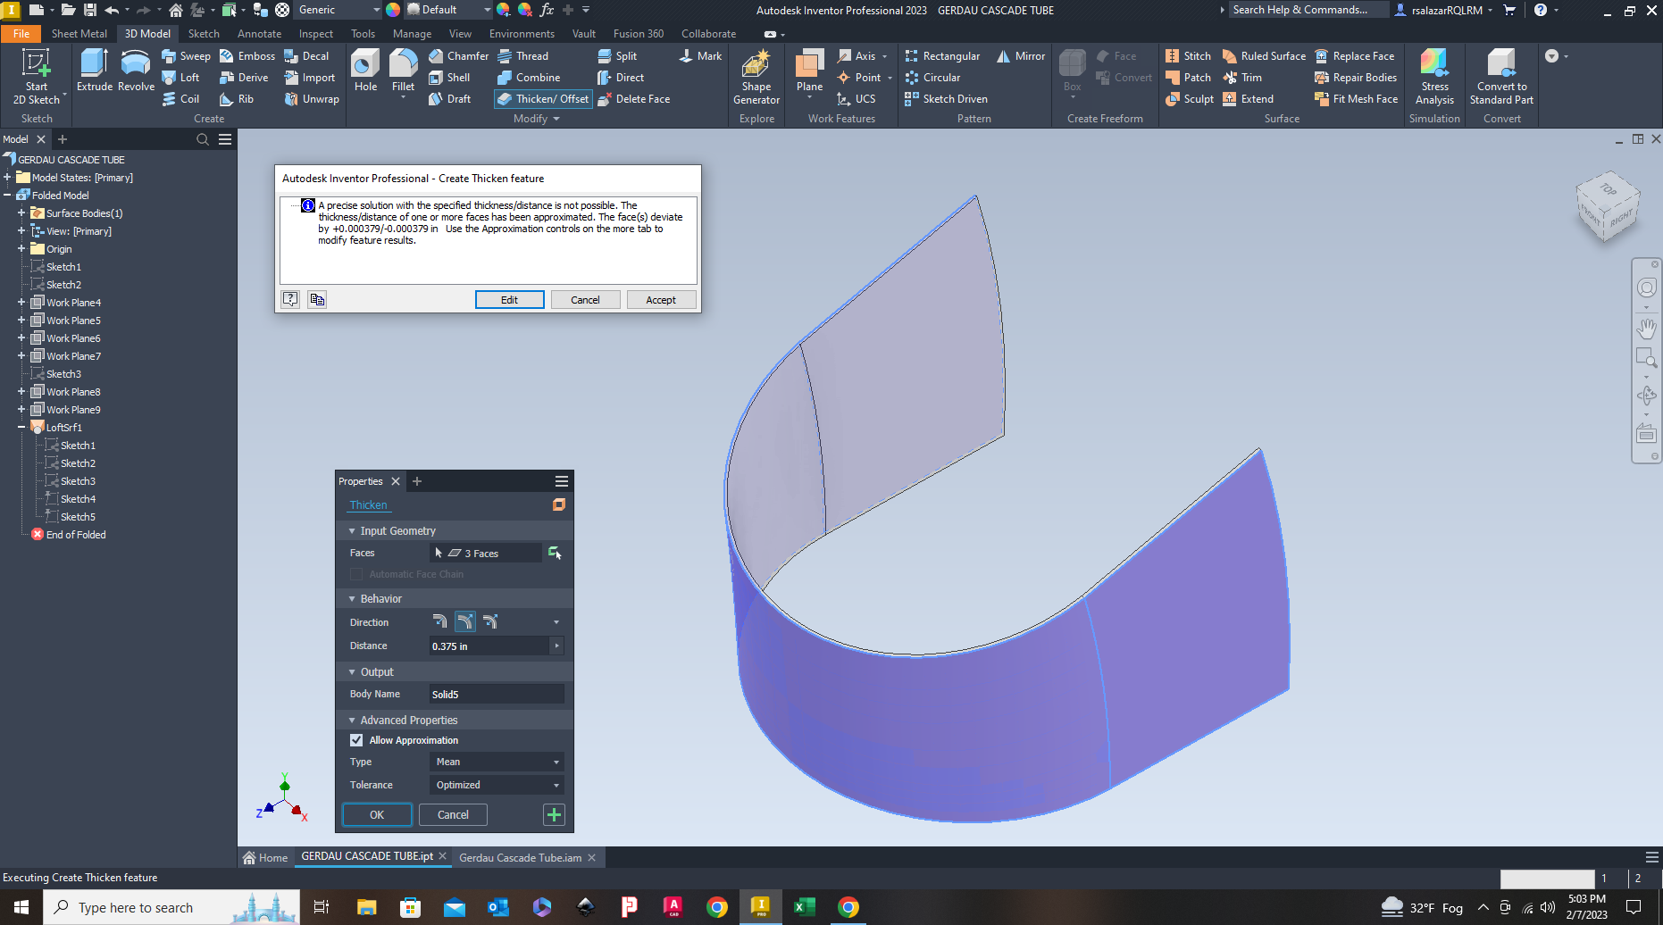The width and height of the screenshot is (1663, 925).
Task: Click the Rectangular pattern tool
Action: pyautogui.click(x=942, y=56)
